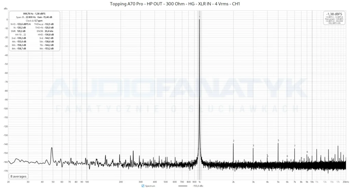Click the '999,76 Hz -1,38 dBFS' fundamental readout
This screenshot has width=350, height=188.
pyautogui.click(x=34, y=14)
